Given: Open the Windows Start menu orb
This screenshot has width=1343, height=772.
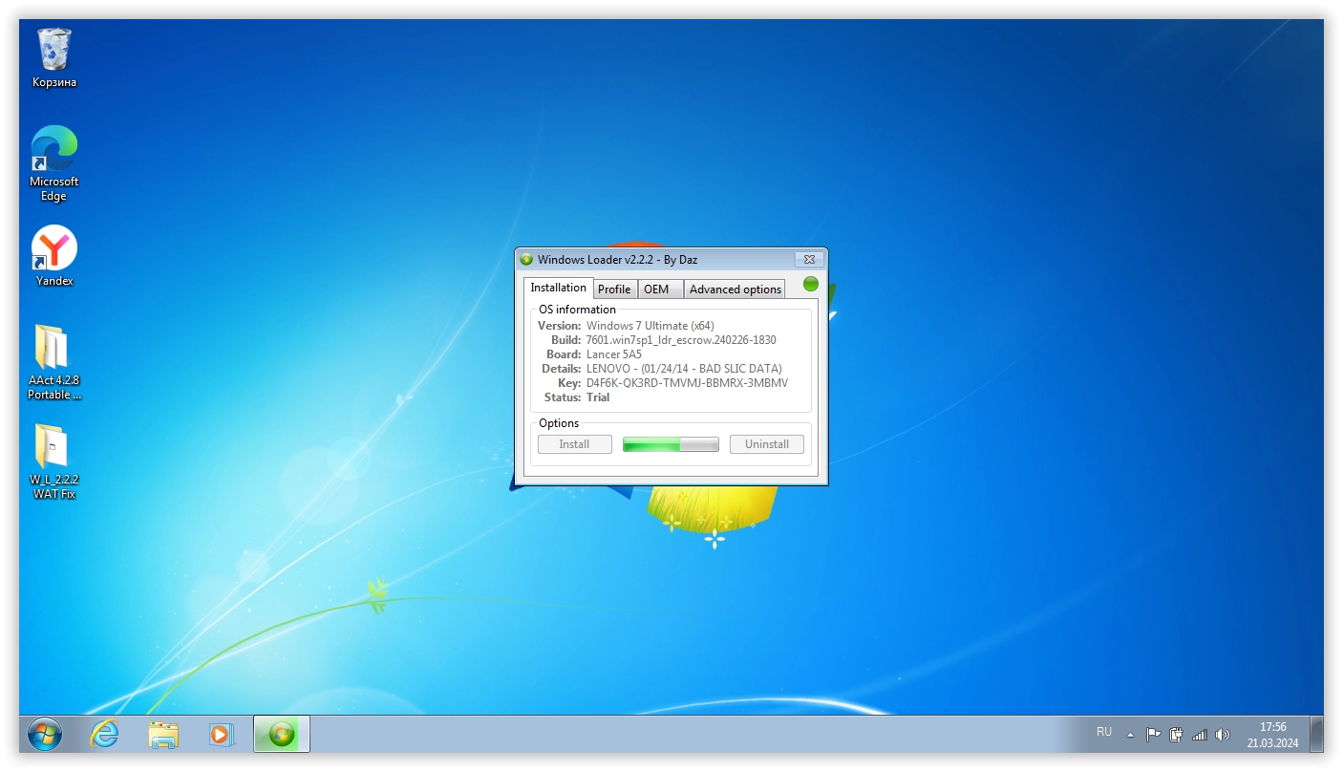Looking at the screenshot, I should click(x=44, y=734).
